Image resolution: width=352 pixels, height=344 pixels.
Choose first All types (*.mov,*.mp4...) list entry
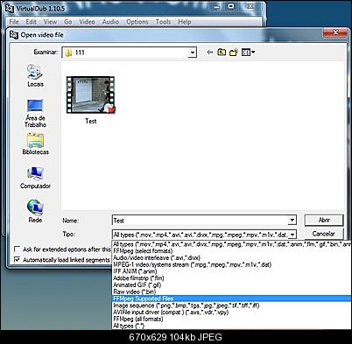click(232, 244)
